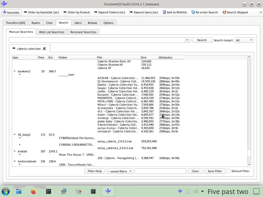Open the saved filters dropdown
The height and width of the screenshot is (197, 263).
[x=120, y=171]
